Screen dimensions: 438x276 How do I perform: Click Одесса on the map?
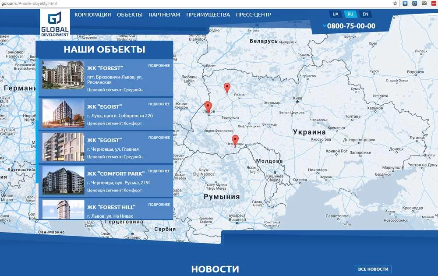[x=300, y=180]
